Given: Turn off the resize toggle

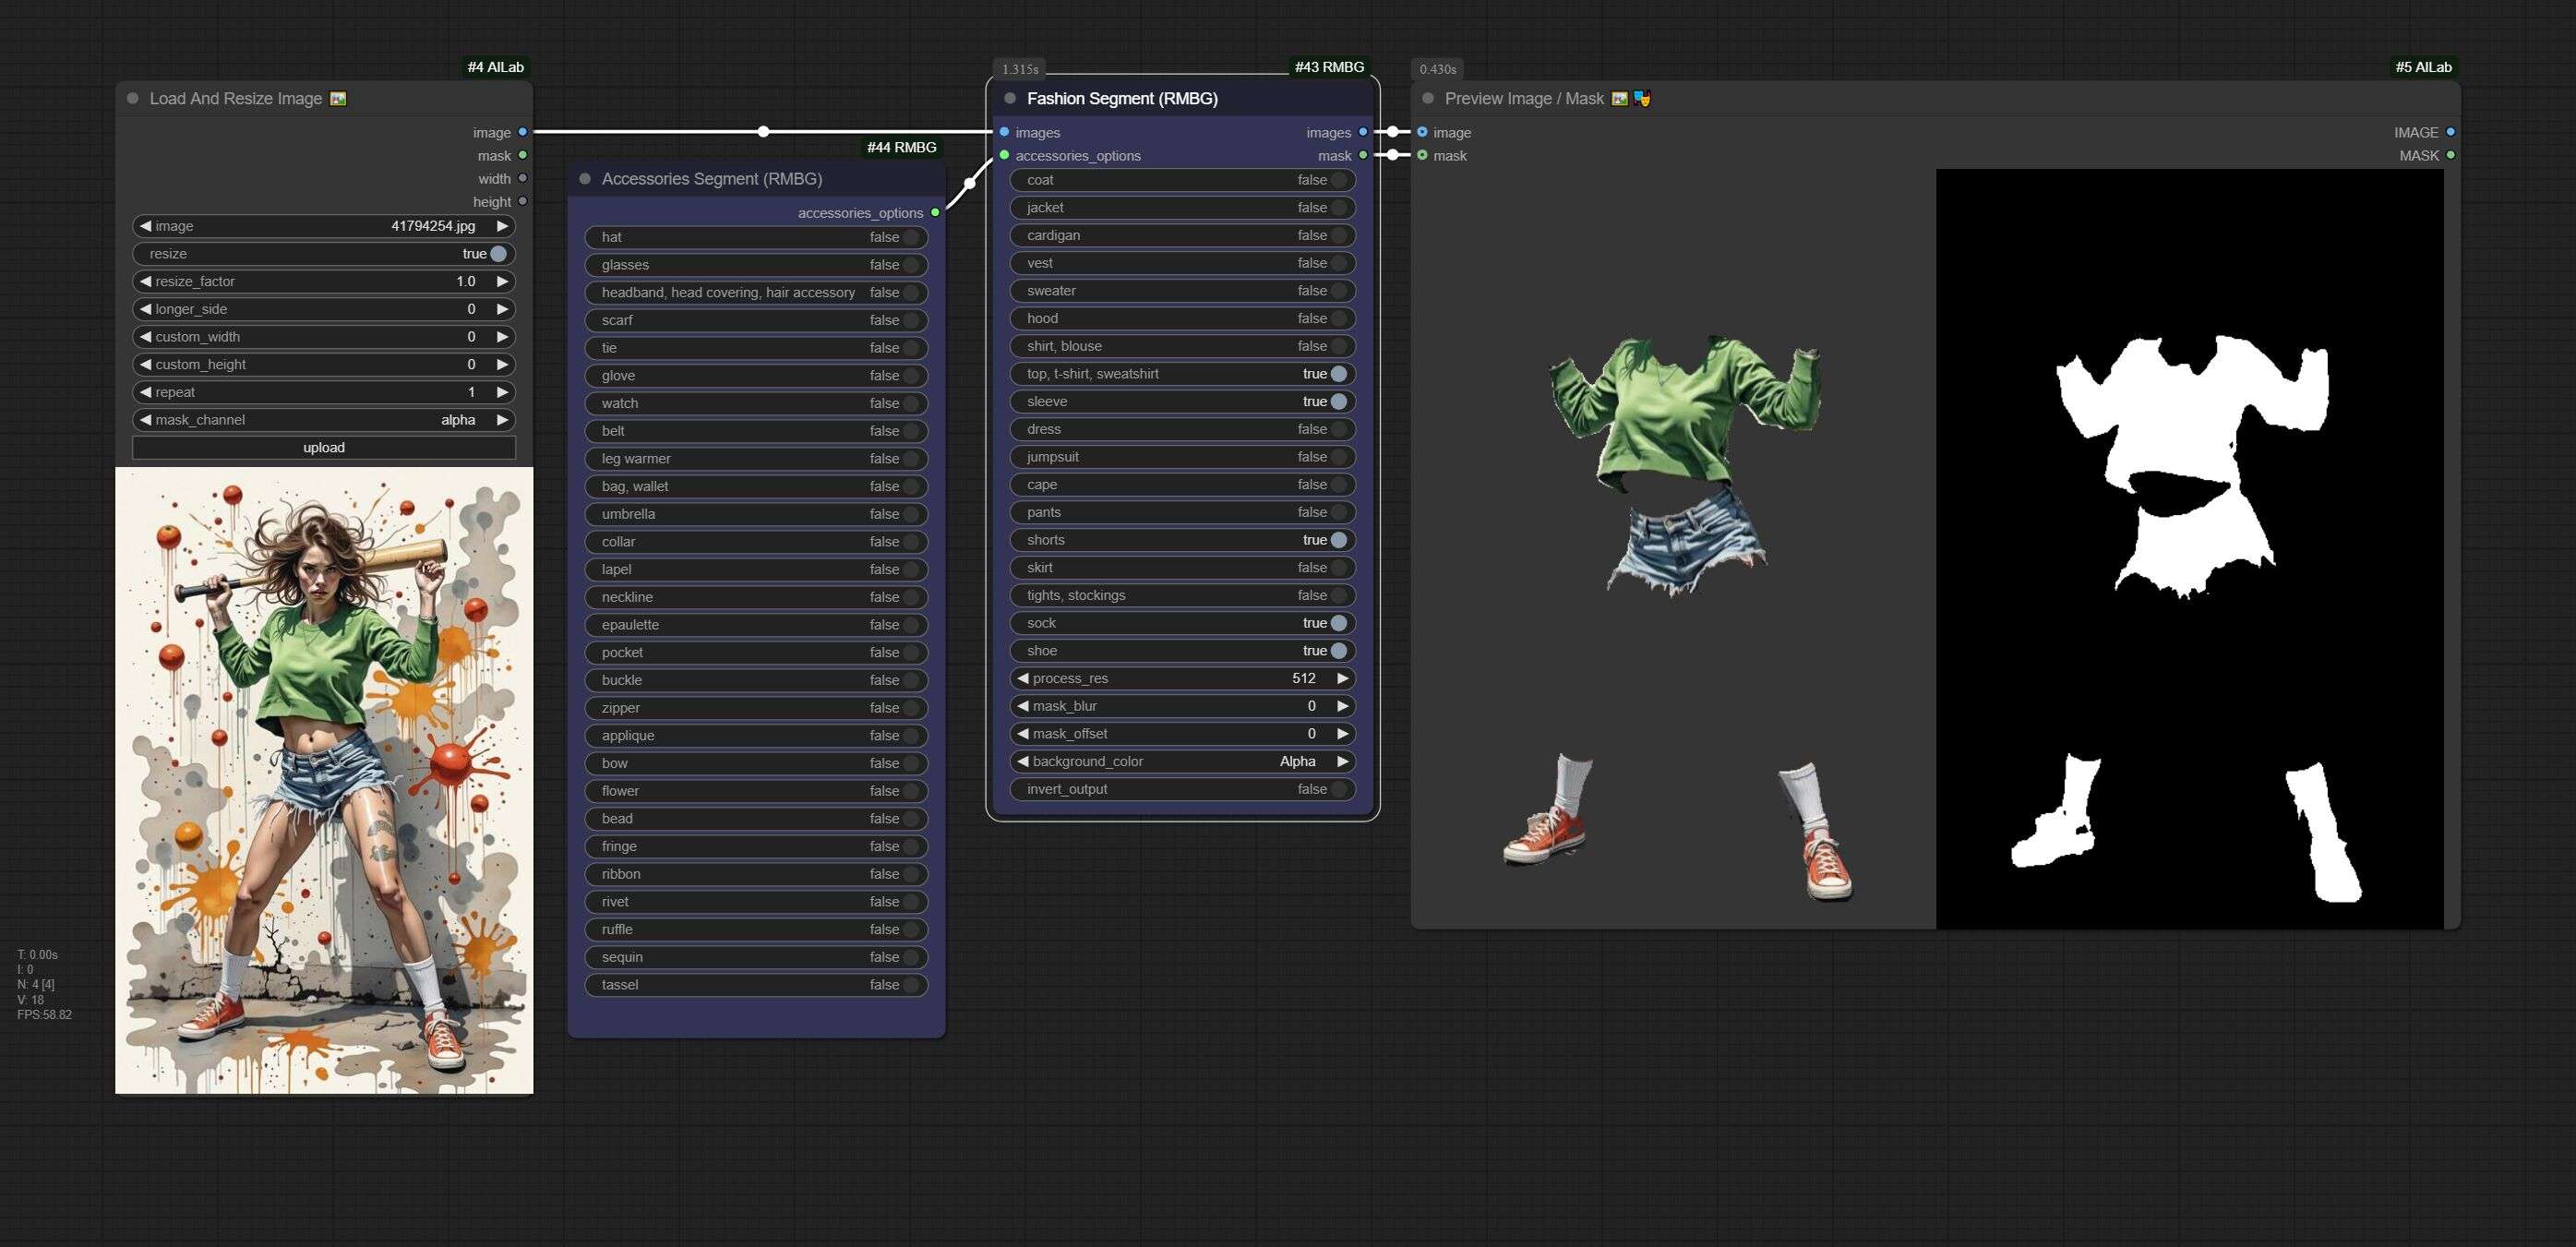Looking at the screenshot, I should 498,254.
